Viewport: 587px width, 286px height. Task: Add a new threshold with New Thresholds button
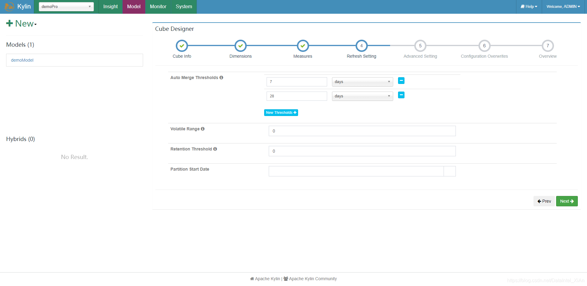coord(281,113)
